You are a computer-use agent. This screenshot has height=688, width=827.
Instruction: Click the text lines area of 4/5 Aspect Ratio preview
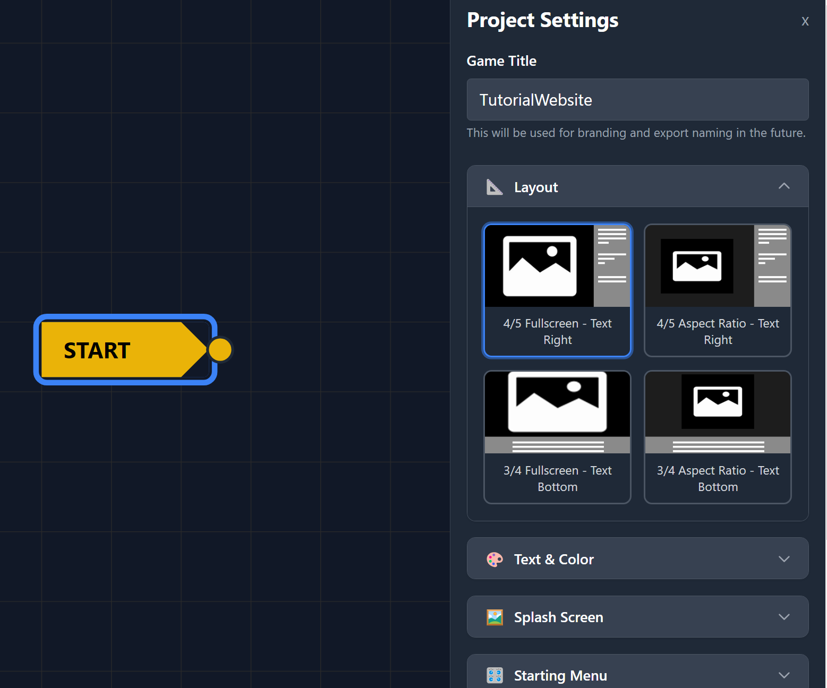[773, 255]
